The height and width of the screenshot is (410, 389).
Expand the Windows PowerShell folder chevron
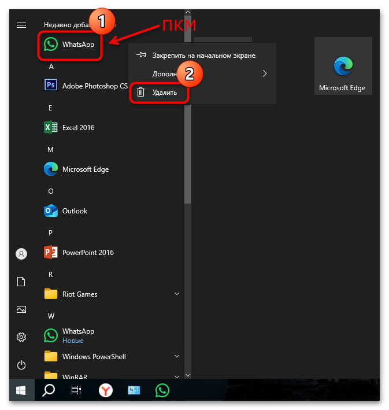[x=177, y=356]
